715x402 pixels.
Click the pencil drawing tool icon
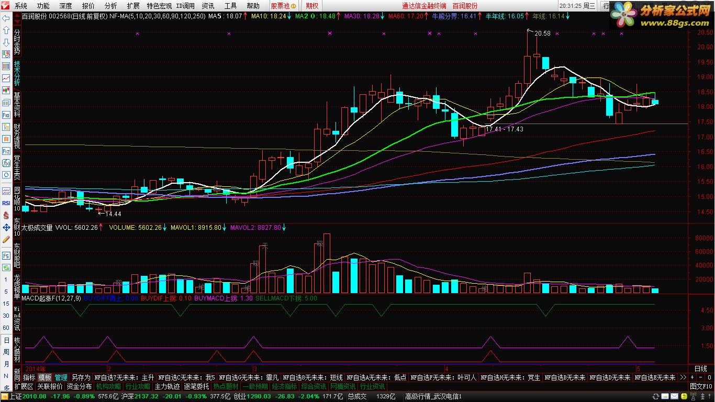6,239
